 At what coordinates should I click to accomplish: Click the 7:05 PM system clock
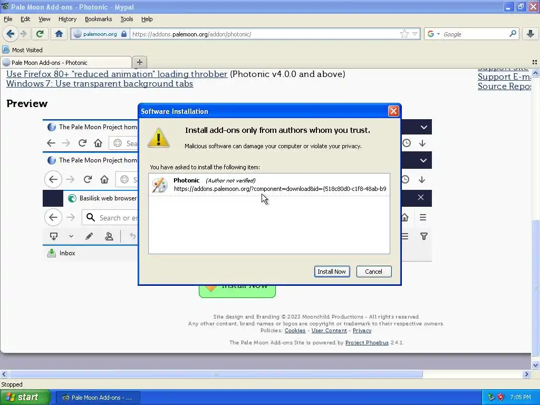click(520, 398)
